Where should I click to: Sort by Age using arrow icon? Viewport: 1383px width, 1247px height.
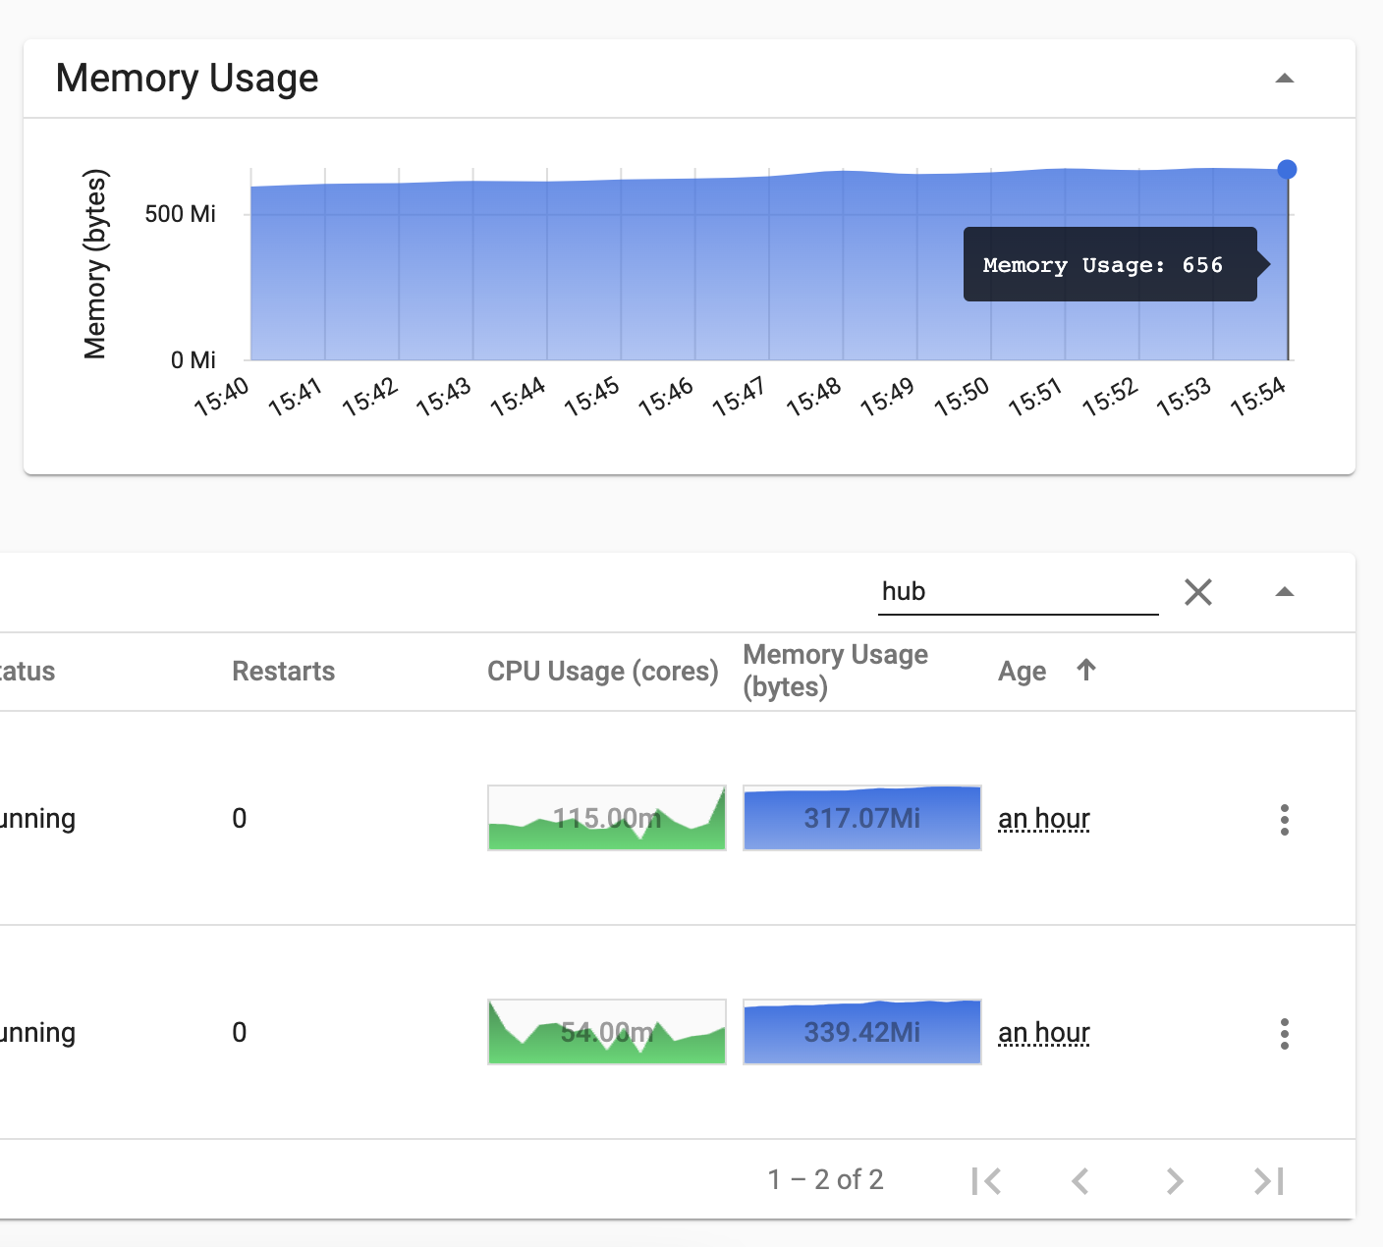[x=1085, y=670]
